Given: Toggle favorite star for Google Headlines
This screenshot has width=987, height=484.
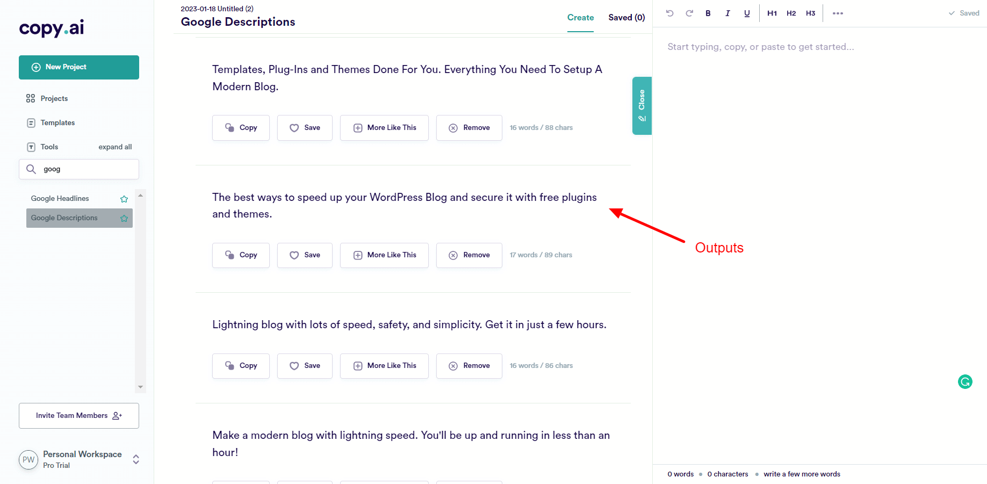Looking at the screenshot, I should 124,199.
